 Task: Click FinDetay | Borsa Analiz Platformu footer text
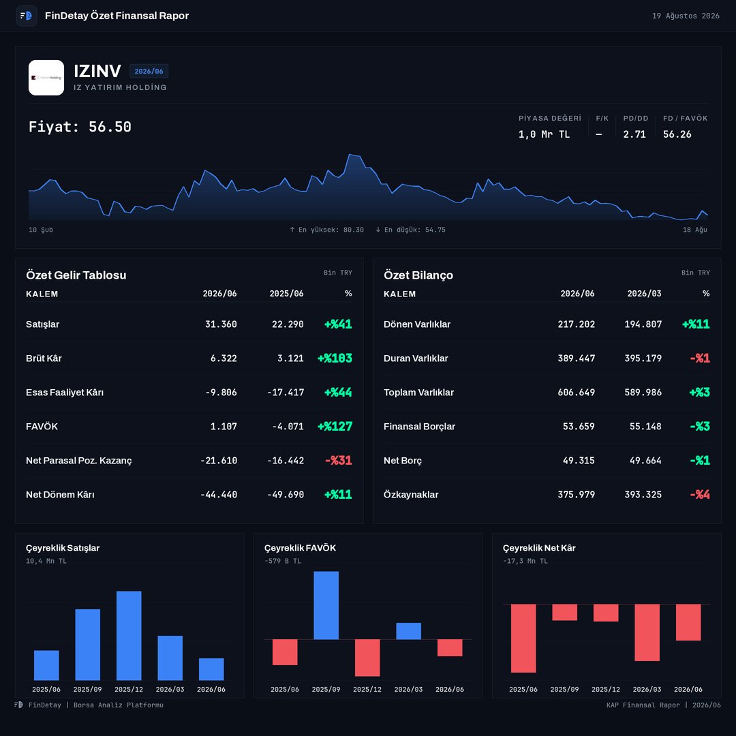coord(96,705)
